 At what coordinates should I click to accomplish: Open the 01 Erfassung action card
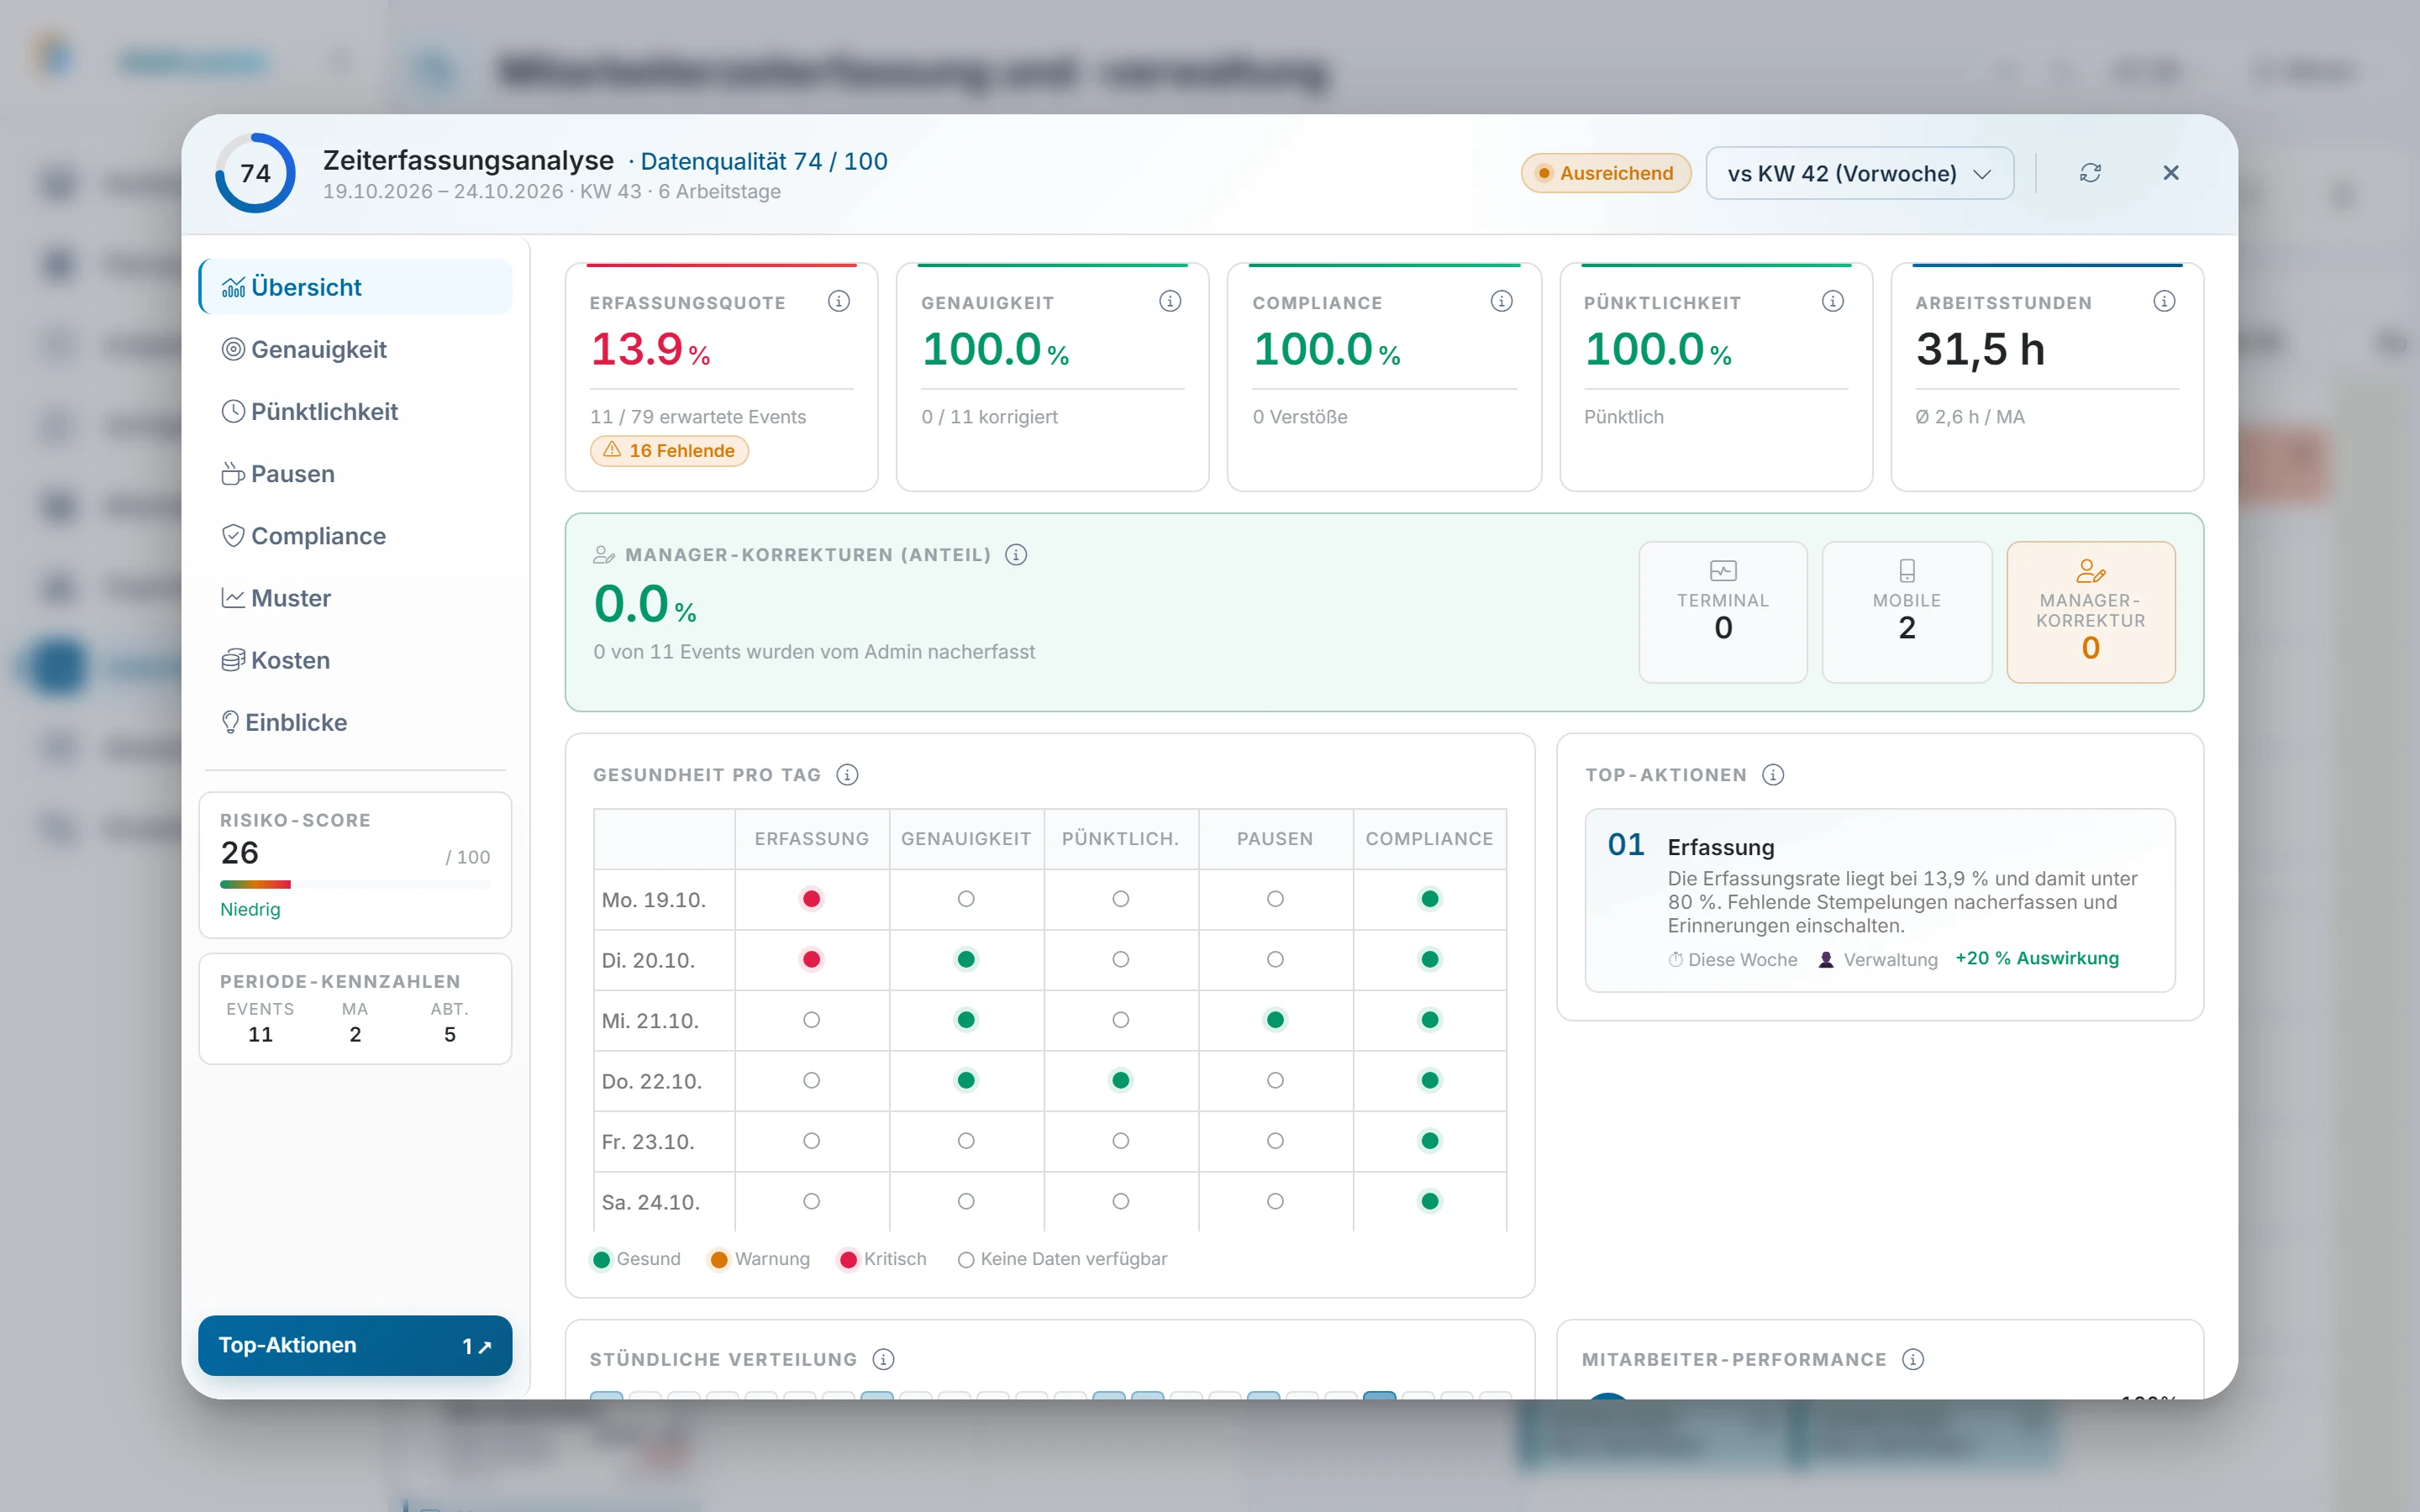tap(1880, 900)
